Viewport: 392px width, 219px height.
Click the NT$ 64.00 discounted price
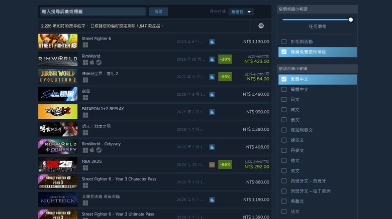tap(258, 79)
